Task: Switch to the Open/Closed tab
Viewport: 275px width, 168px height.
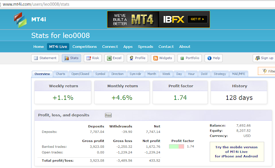Action: (80, 74)
